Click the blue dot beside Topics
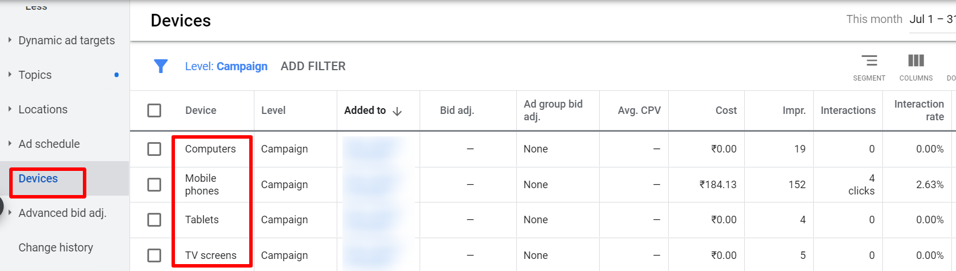 [x=117, y=75]
